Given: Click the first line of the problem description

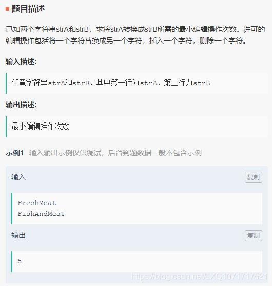Looking at the screenshot, I should 135,29.
